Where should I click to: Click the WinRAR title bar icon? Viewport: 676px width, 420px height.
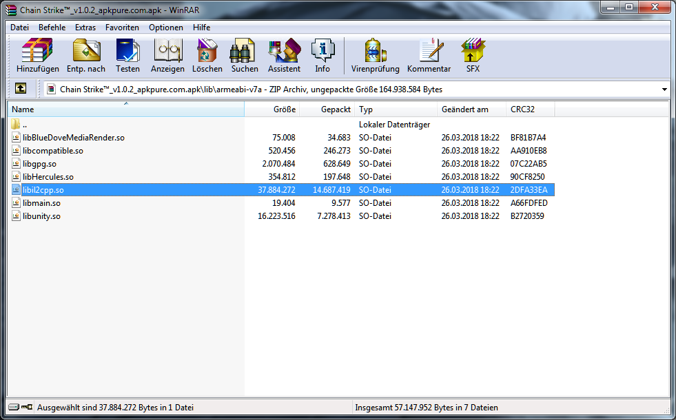[11, 10]
